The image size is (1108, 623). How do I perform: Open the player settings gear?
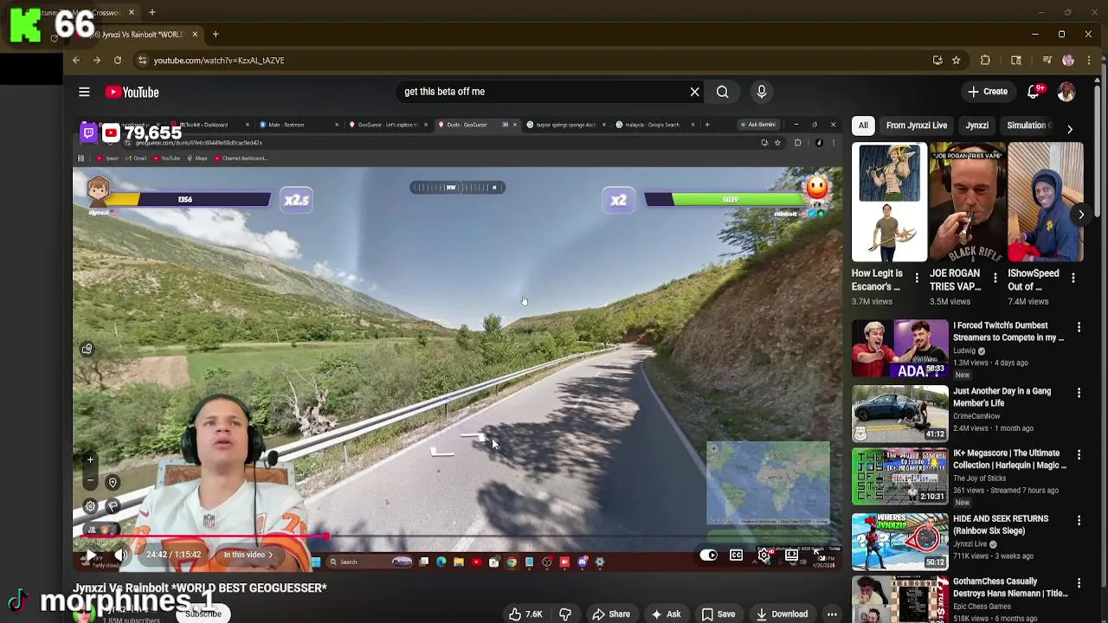(x=763, y=555)
